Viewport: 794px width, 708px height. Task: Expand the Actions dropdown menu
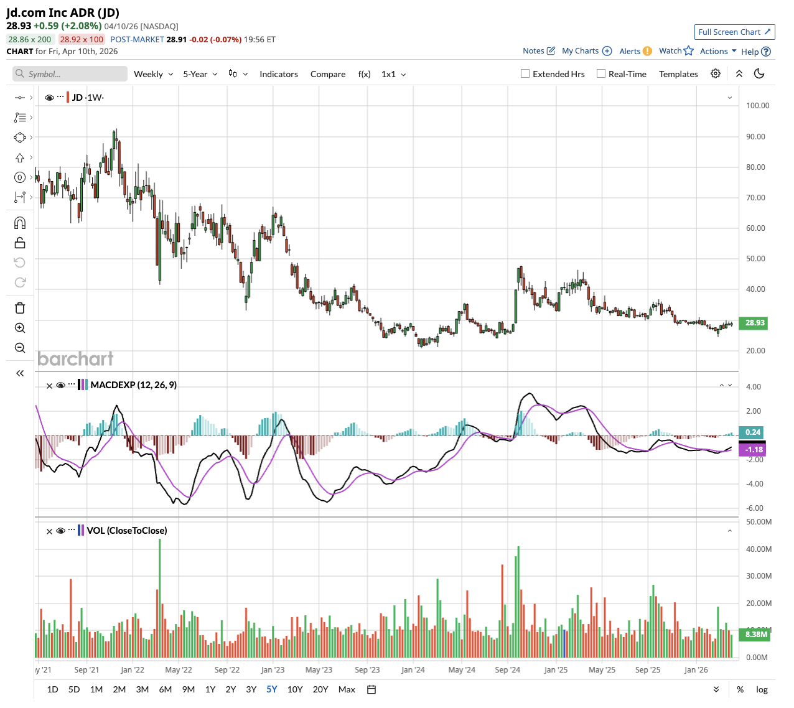pyautogui.click(x=718, y=51)
